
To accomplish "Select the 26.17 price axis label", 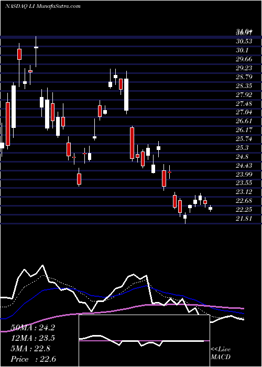I will (244, 130).
